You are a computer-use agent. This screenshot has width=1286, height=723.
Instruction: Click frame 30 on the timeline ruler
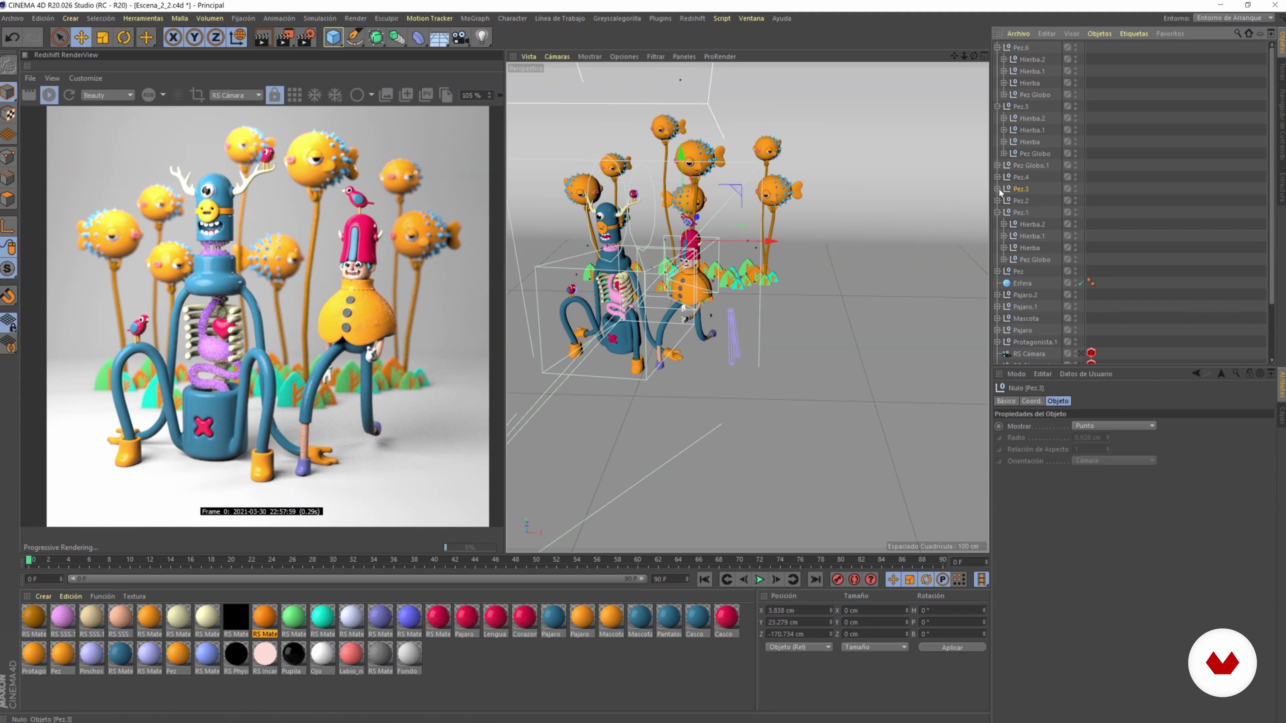[333, 560]
